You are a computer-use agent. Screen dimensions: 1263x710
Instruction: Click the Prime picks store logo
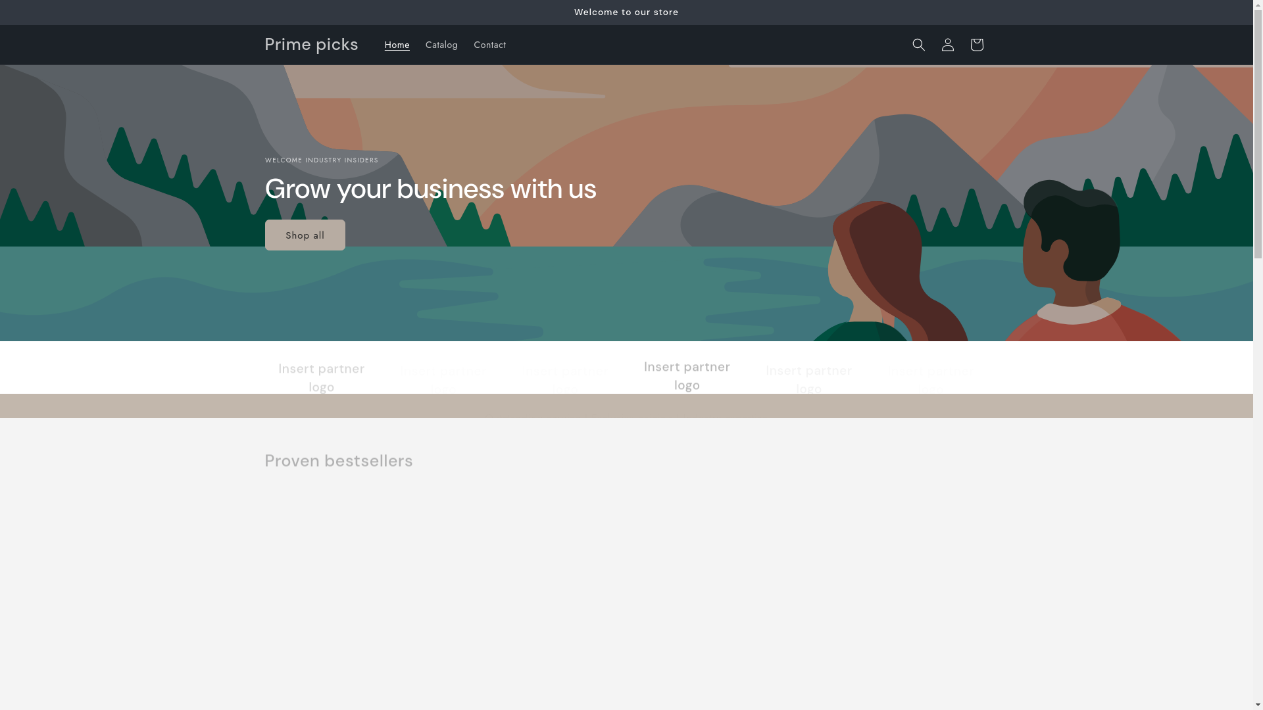[x=311, y=44]
